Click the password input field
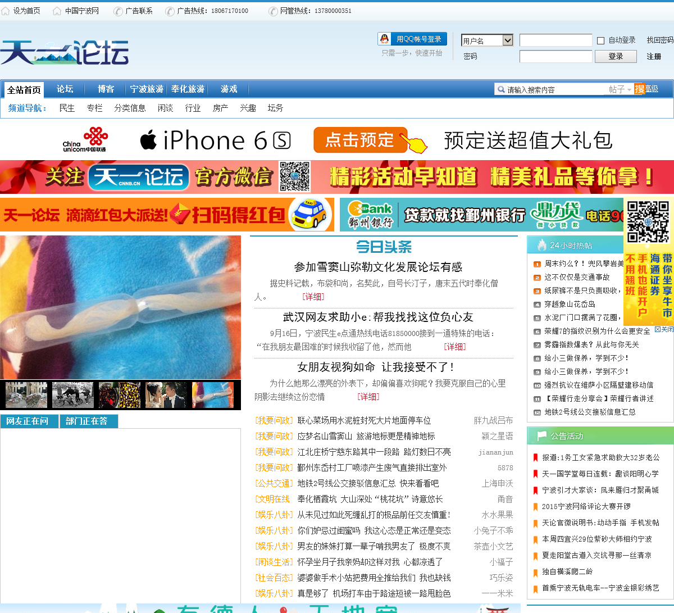The width and height of the screenshot is (674, 613). pos(555,56)
